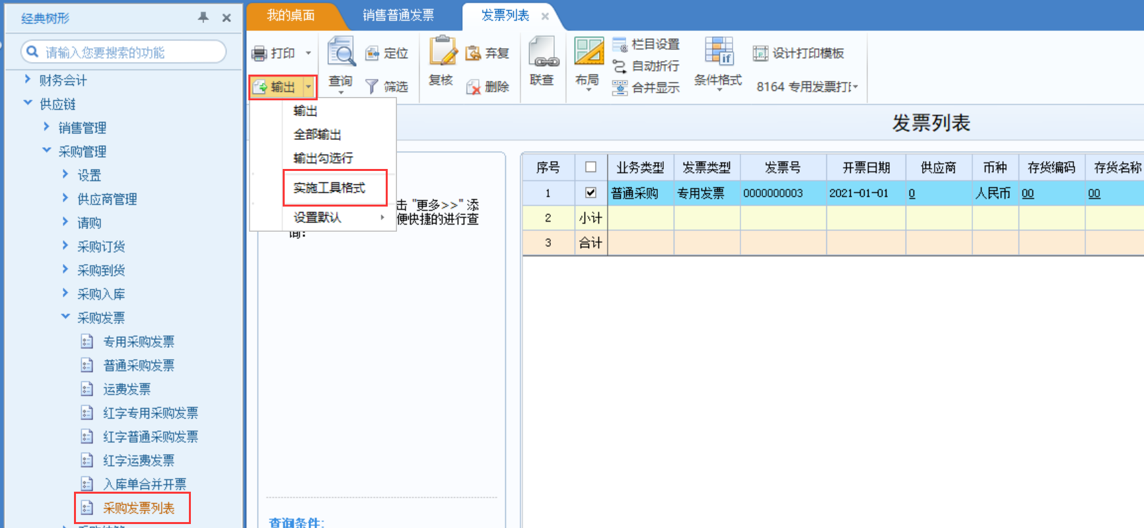Click the Conditional format (条件格式) icon
This screenshot has width=1144, height=528.
(719, 51)
